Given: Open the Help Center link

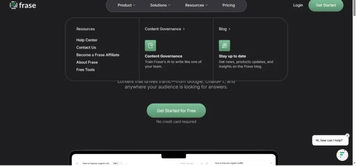Looking at the screenshot, I should [87, 40].
